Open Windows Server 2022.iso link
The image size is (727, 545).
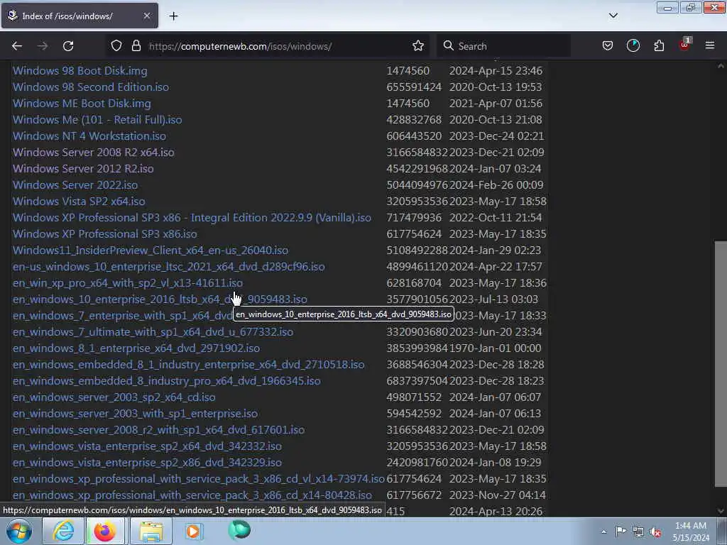pyautogui.click(x=75, y=185)
